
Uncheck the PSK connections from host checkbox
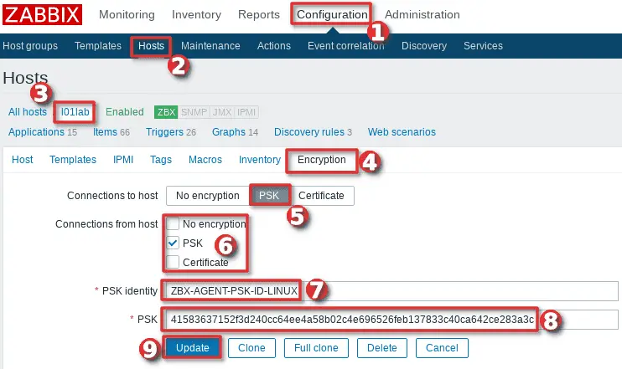pos(173,243)
